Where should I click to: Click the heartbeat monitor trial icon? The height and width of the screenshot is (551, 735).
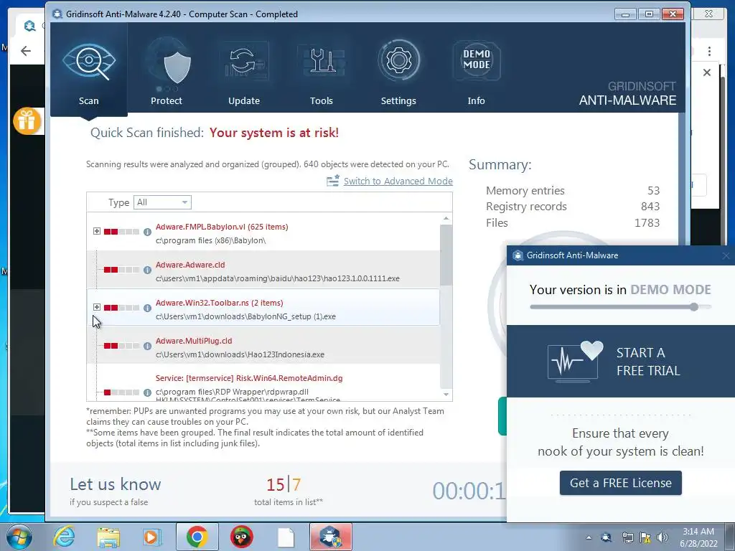tap(575, 362)
